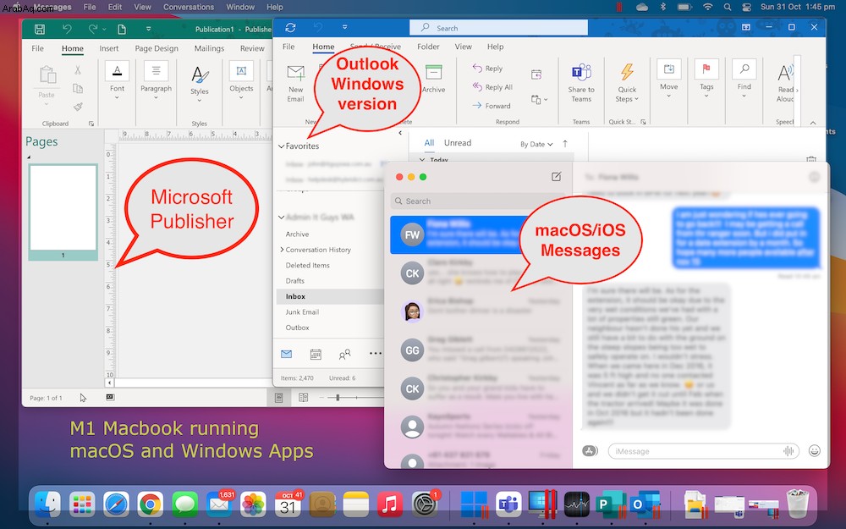Image resolution: width=846 pixels, height=529 pixels.
Task: Click Forward in Outlook Respond group
Action: pyautogui.click(x=492, y=106)
